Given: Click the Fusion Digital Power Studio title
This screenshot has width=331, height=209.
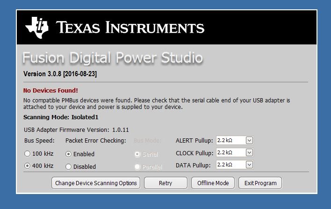Looking at the screenshot, I should (113, 58).
